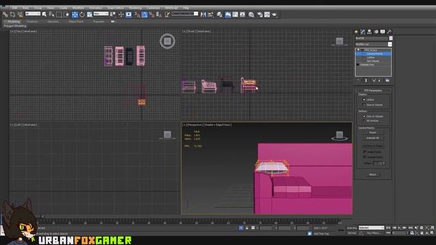This screenshot has width=436, height=245.
Task: Open Select by Name tool
Action: click(x=52, y=14)
